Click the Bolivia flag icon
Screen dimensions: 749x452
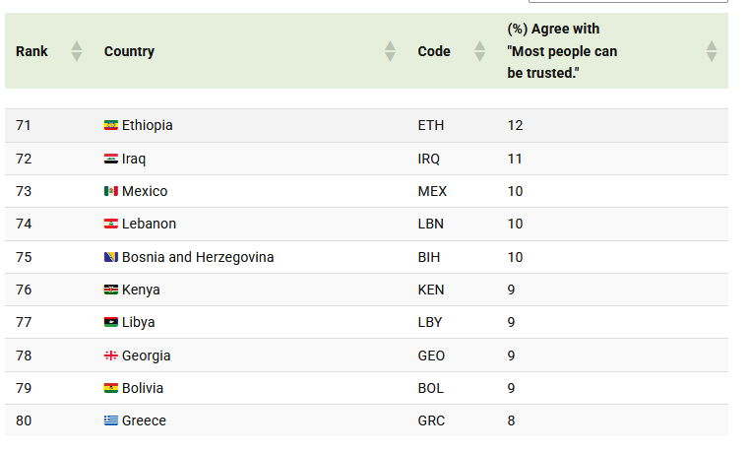click(x=110, y=388)
